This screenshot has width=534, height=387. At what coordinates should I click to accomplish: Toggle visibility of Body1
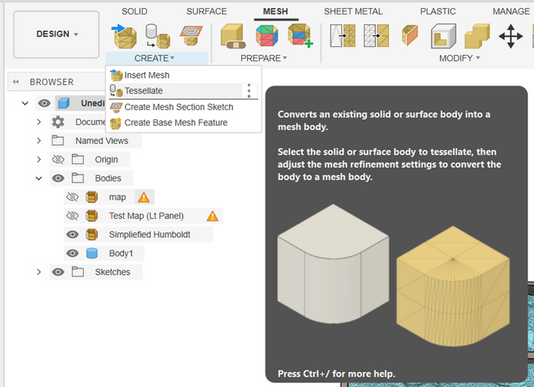(x=72, y=253)
